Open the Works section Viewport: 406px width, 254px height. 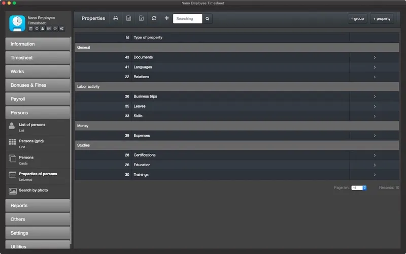coord(38,72)
